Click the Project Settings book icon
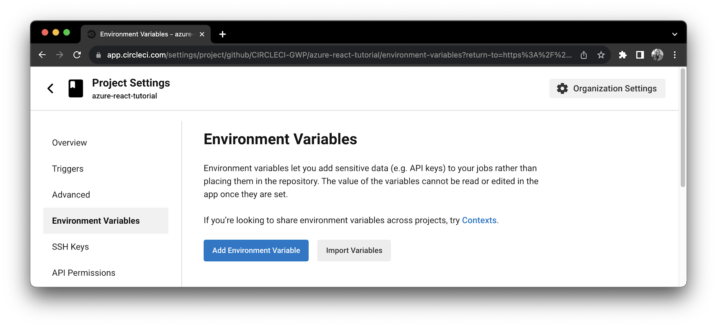Image resolution: width=717 pixels, height=327 pixels. point(75,88)
